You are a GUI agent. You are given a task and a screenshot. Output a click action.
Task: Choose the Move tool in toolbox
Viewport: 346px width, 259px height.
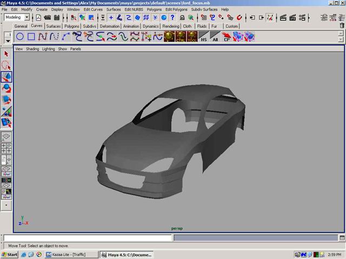point(6,77)
